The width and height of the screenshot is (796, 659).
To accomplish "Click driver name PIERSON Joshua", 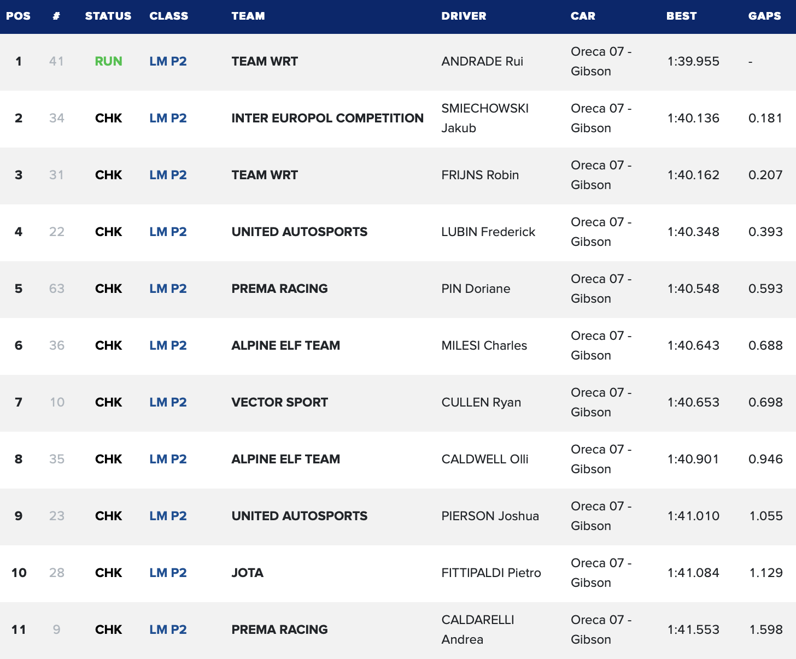I will click(x=490, y=516).
